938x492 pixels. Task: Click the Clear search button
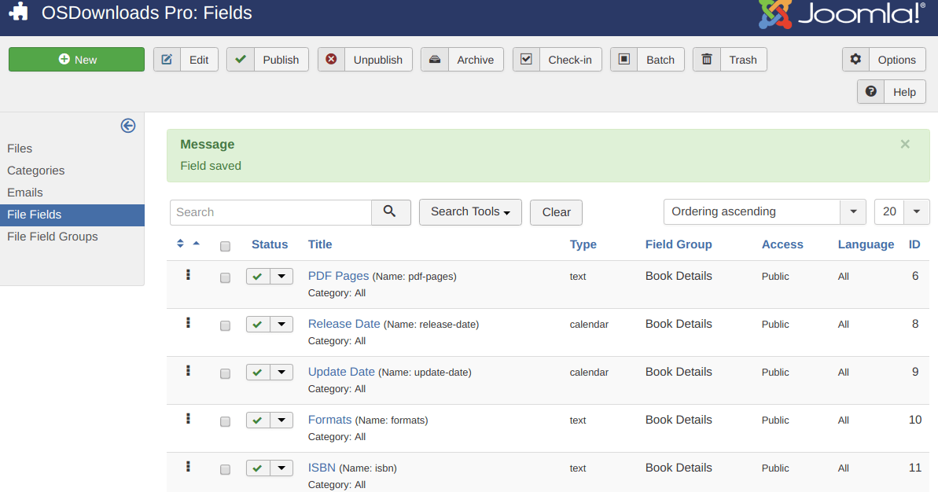pyautogui.click(x=557, y=212)
